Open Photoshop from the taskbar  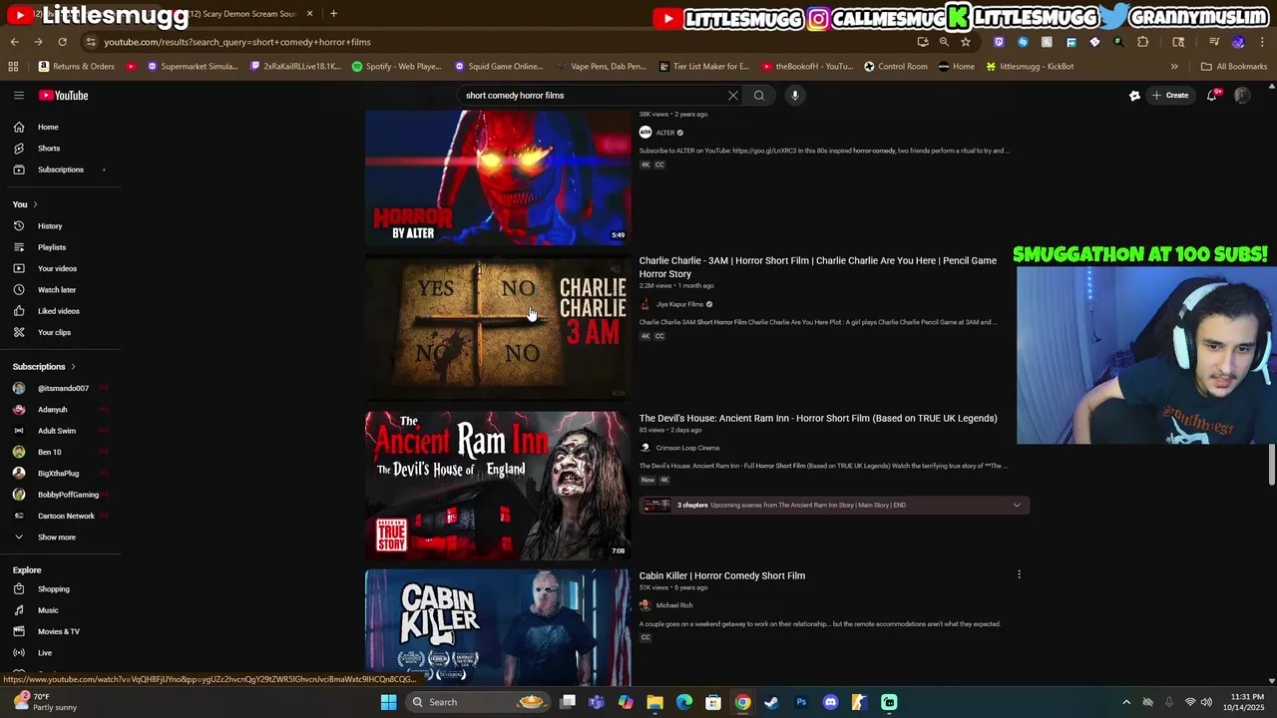pyautogui.click(x=801, y=702)
